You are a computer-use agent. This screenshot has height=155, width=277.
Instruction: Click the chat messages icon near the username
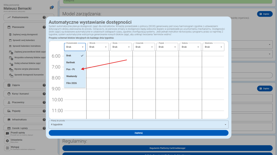(51, 8)
